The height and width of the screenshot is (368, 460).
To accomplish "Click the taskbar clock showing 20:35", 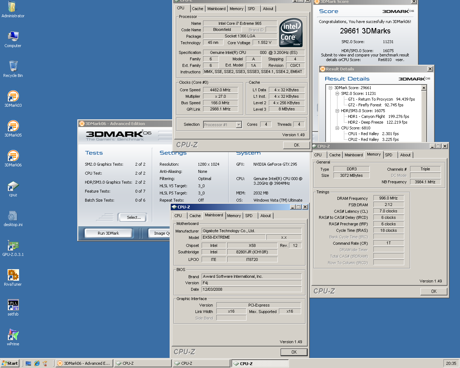I will click(451, 363).
